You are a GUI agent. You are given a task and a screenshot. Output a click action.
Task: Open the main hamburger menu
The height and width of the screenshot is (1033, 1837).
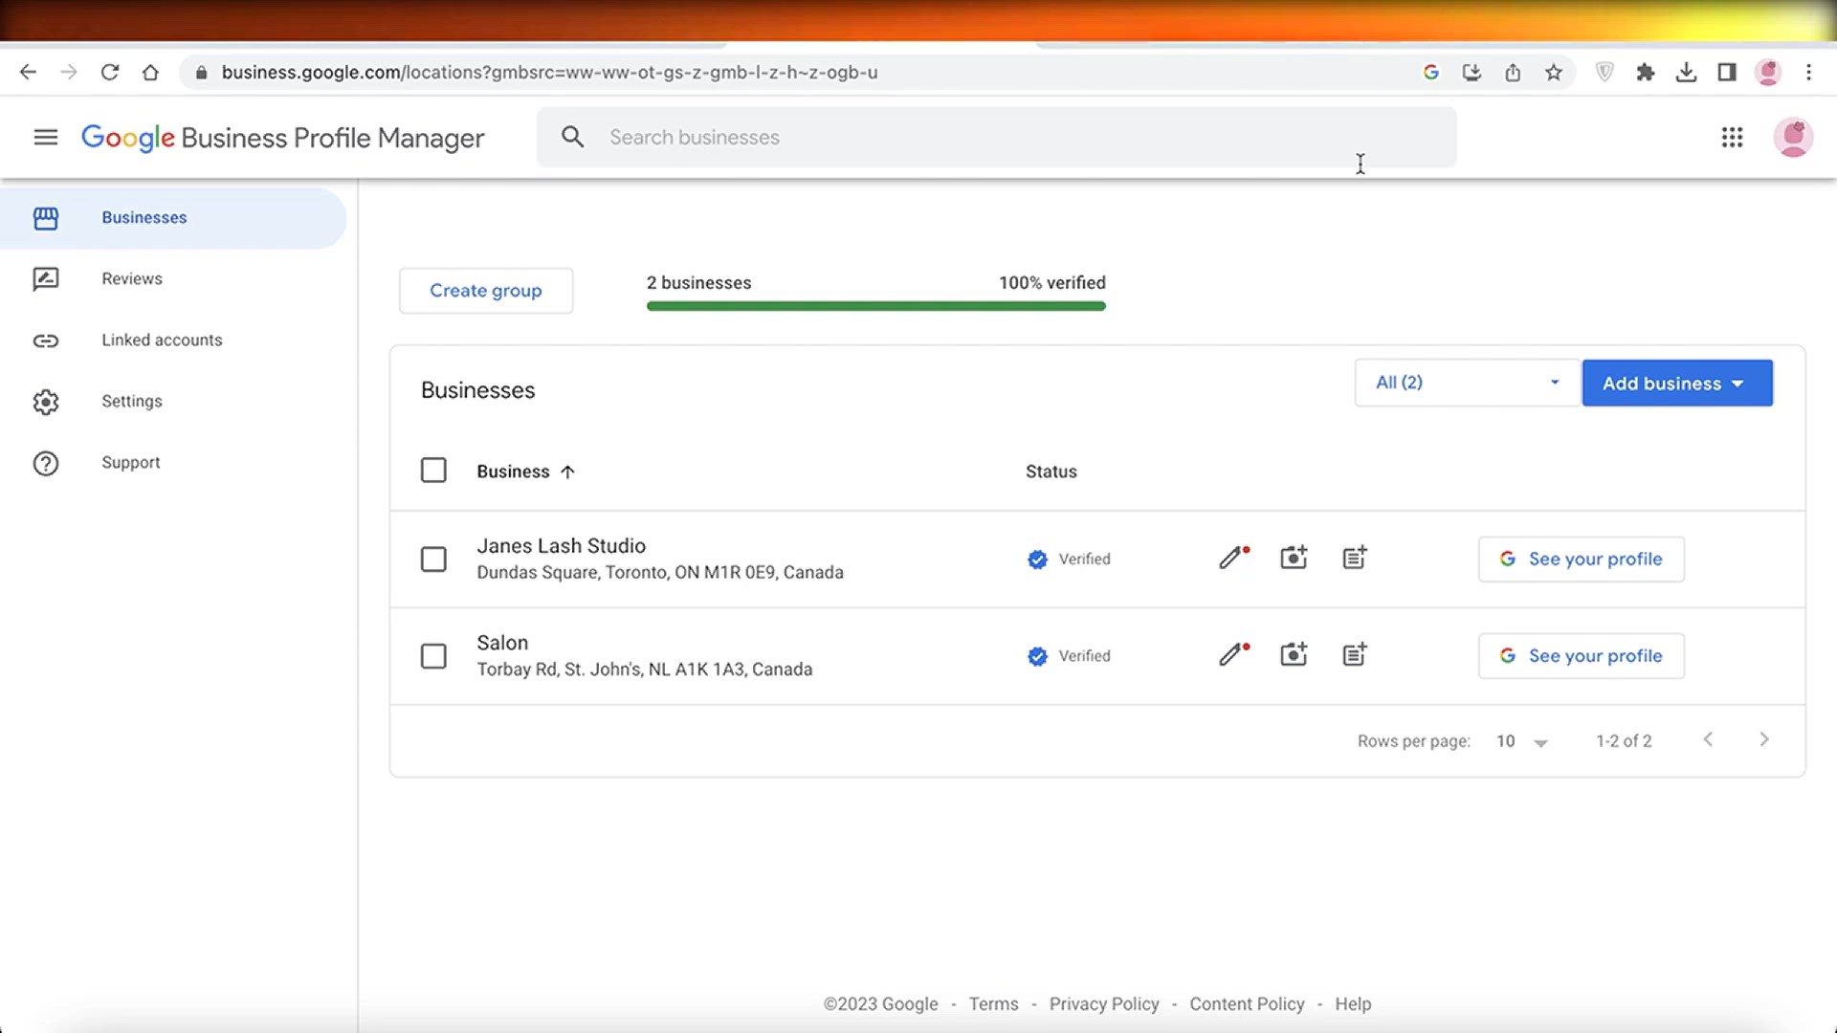(45, 137)
